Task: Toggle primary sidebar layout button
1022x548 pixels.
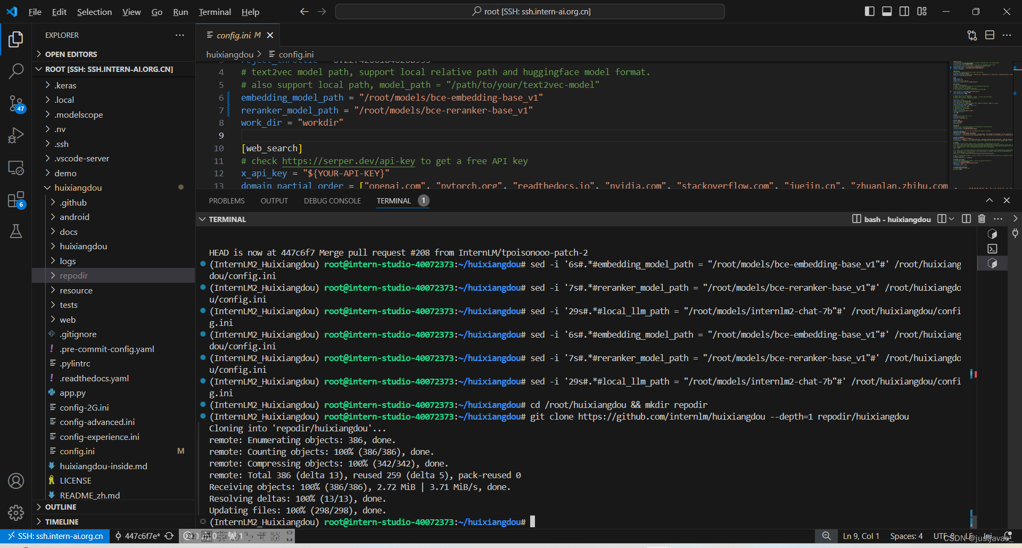Action: (870, 11)
